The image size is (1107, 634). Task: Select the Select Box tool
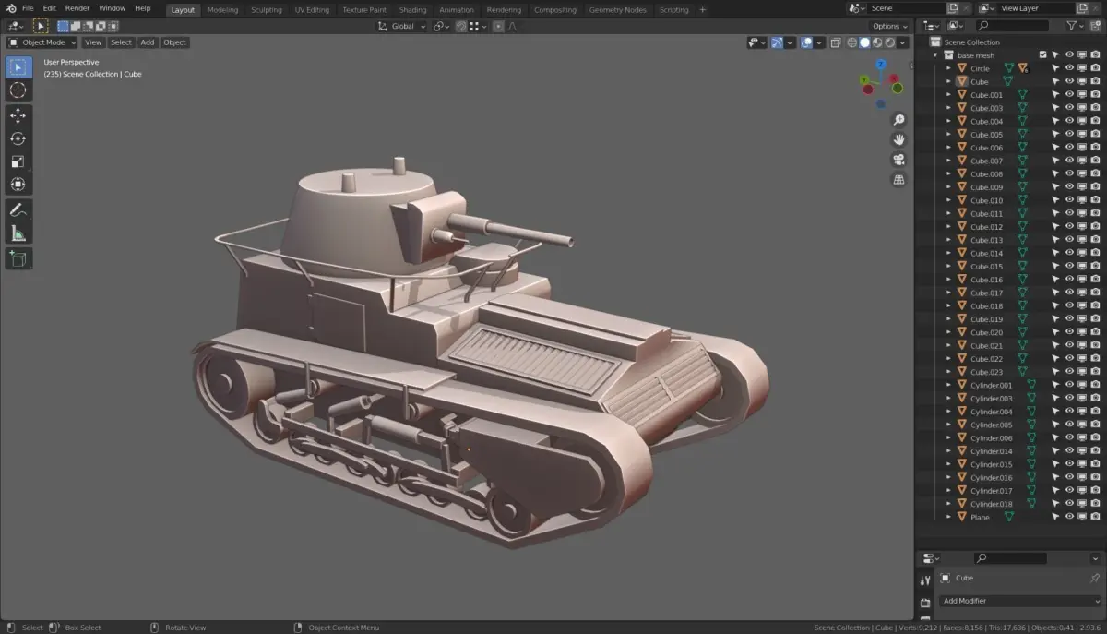click(x=18, y=67)
